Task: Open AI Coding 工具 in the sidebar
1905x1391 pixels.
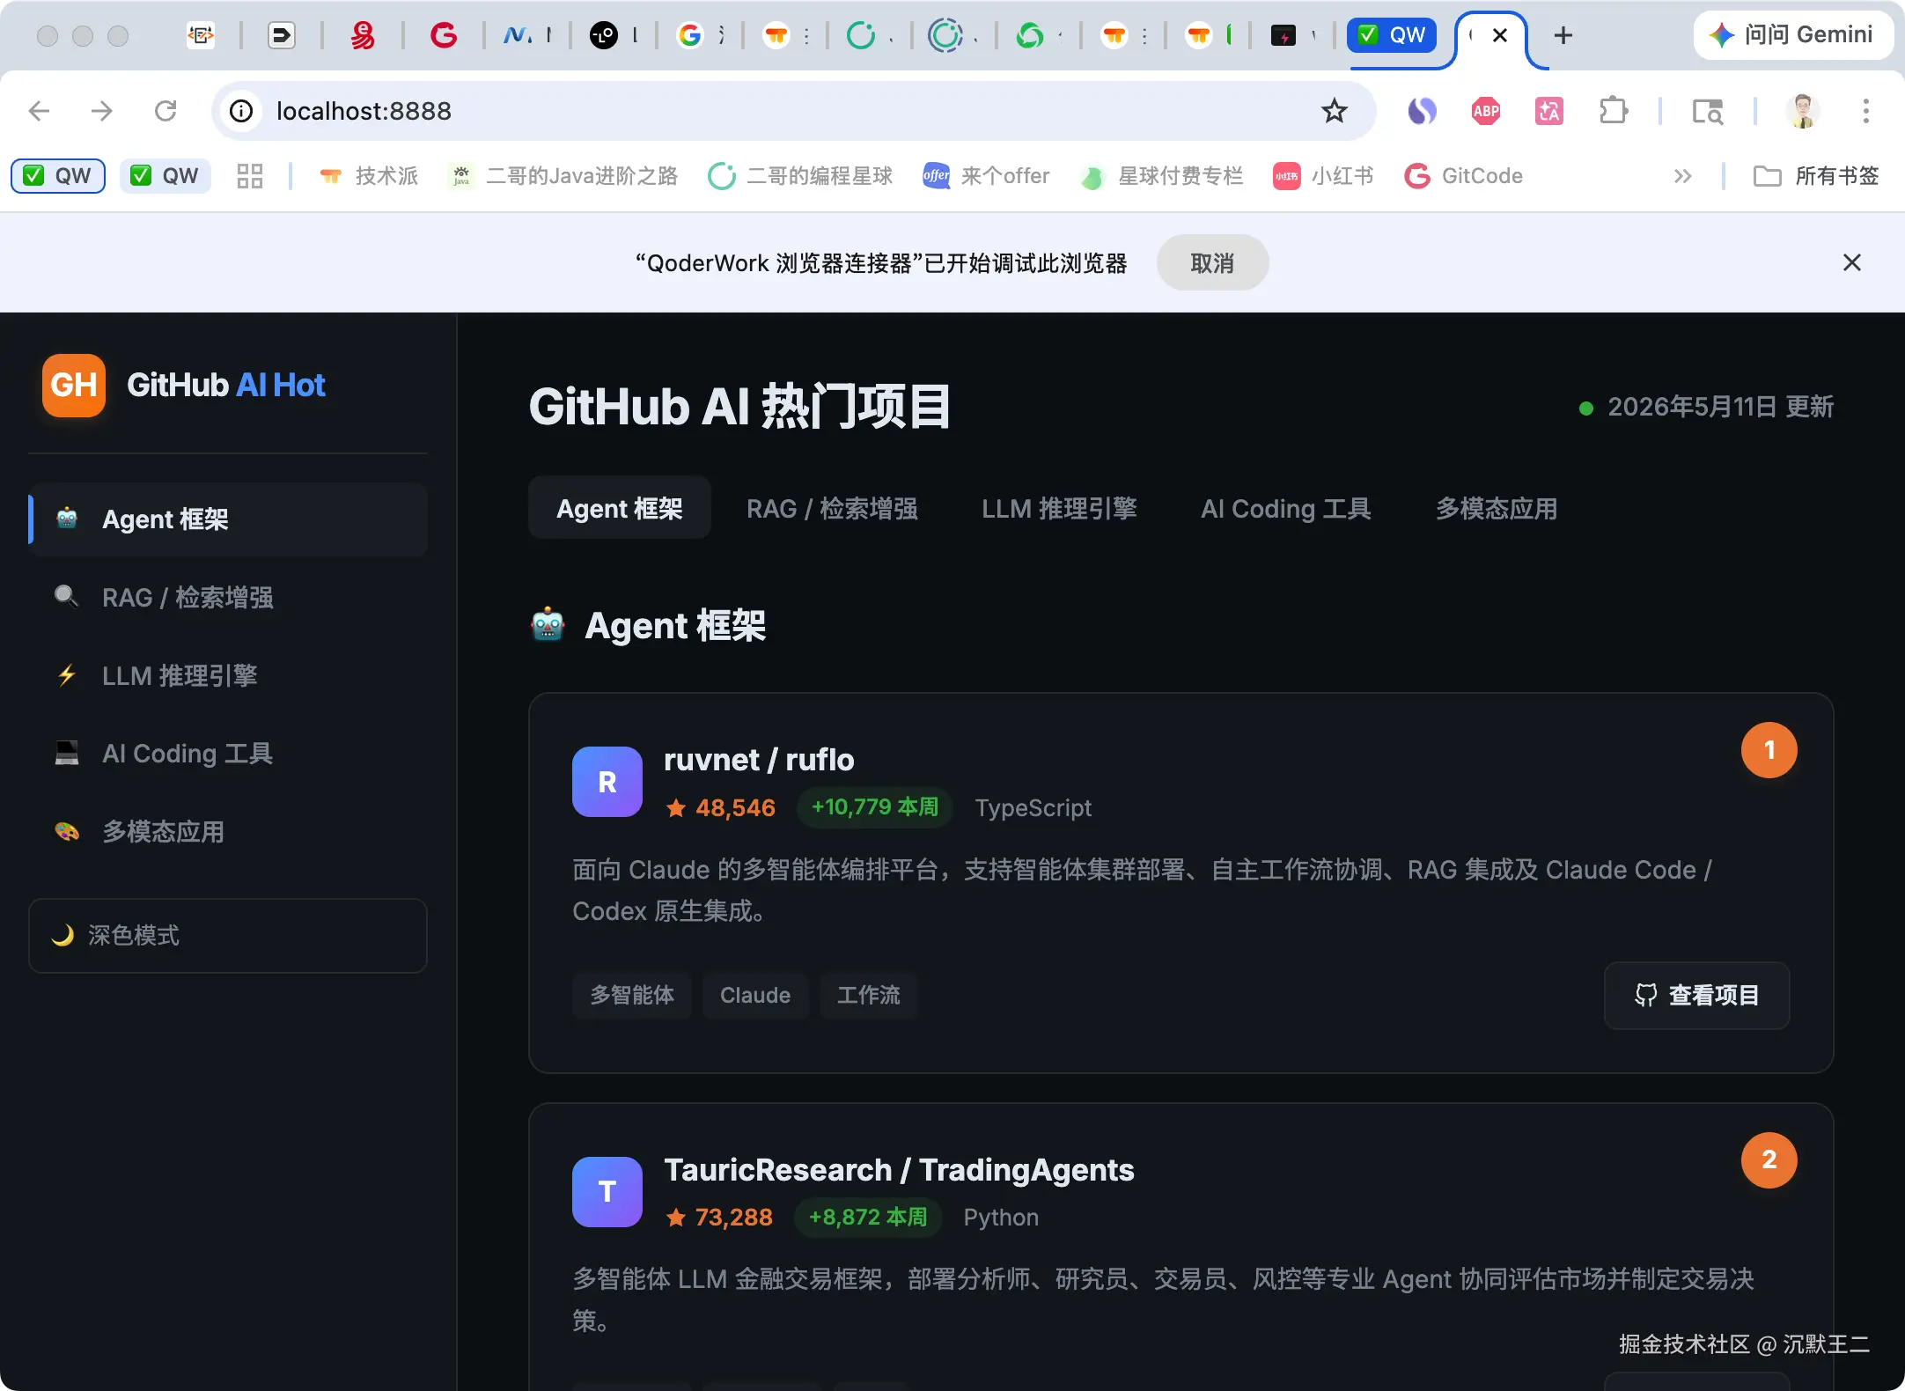Action: (x=228, y=754)
